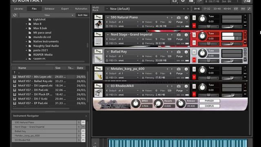Image resolution: width=261 pixels, height=147 pixels.
Task: Switch to the Automation tab
Action: point(81,9)
